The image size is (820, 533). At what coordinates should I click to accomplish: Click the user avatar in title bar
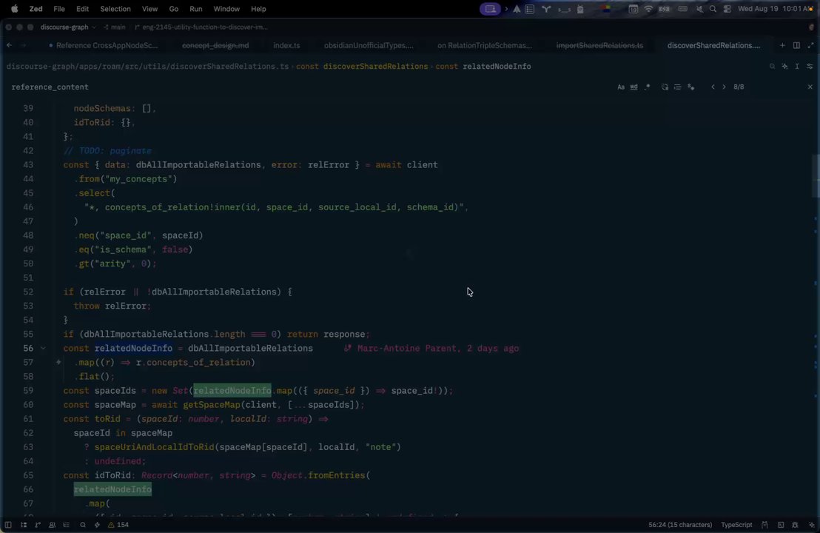pyautogui.click(x=811, y=27)
